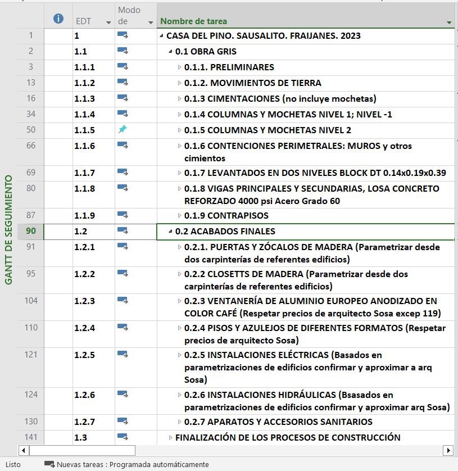Expand 0.1.1. PRELIMINARES subtasks
Viewport: 458px width, 471px height.
click(x=179, y=67)
